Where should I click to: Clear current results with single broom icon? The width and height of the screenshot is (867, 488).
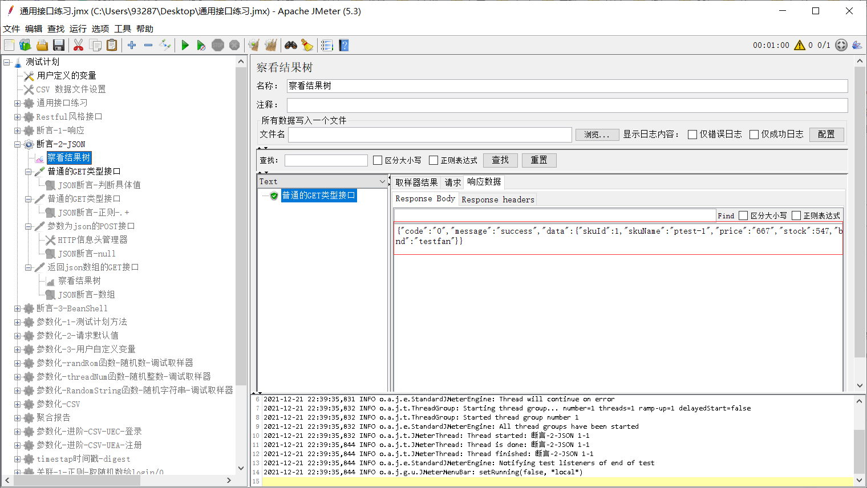click(254, 45)
